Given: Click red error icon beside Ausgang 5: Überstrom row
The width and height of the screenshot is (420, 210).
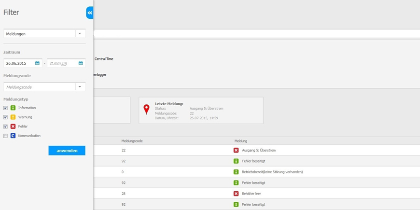Looking at the screenshot, I should (236, 150).
